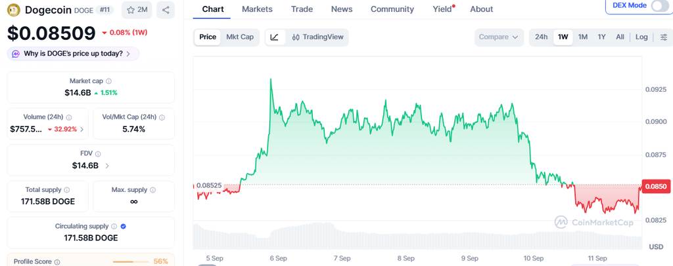Open "Why is DOGE's price up today?"
Screen dimensions: 673x266
click(x=73, y=54)
